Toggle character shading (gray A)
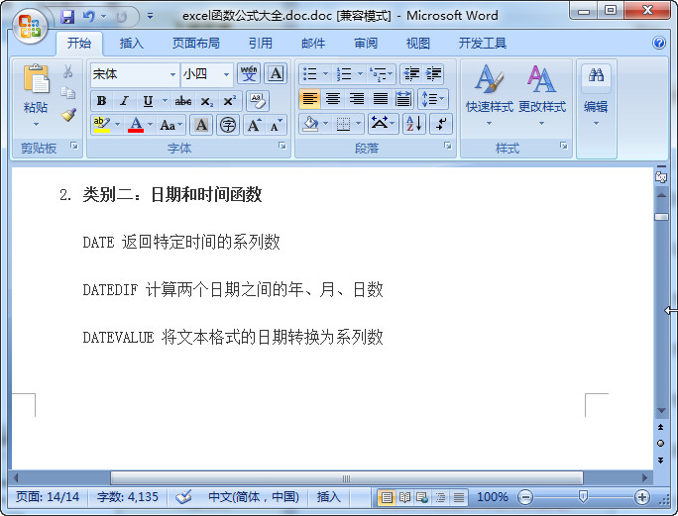The image size is (678, 516). click(201, 126)
